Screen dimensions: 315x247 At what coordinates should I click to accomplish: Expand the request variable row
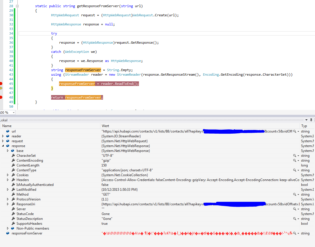pyautogui.click(x=3, y=141)
